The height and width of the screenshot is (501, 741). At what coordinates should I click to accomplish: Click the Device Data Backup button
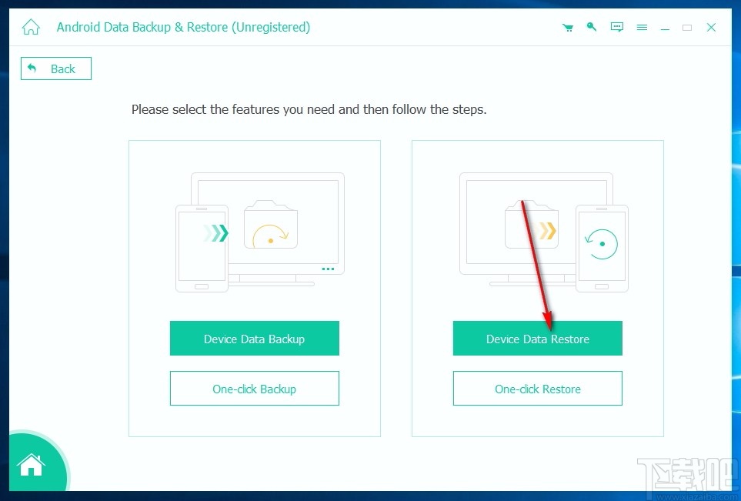pyautogui.click(x=254, y=339)
